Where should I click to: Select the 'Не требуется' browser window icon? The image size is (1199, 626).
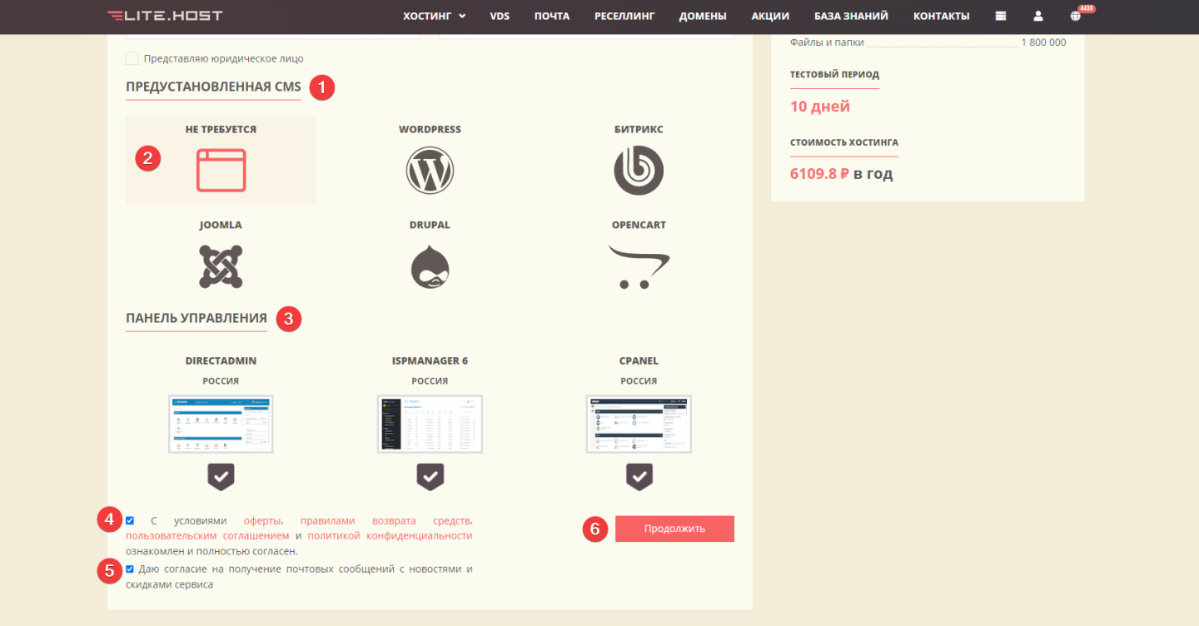point(221,170)
